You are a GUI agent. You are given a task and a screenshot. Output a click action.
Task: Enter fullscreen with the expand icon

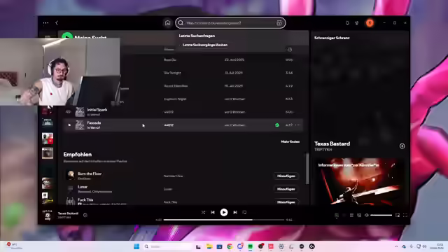point(405,215)
